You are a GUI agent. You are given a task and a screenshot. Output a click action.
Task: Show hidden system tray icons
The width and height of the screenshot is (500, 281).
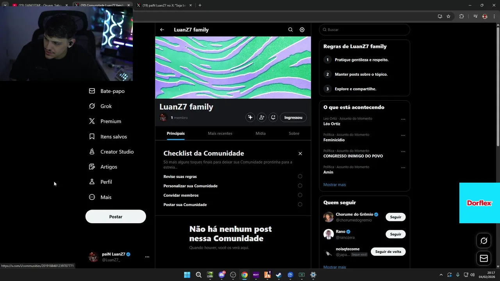pos(441,275)
